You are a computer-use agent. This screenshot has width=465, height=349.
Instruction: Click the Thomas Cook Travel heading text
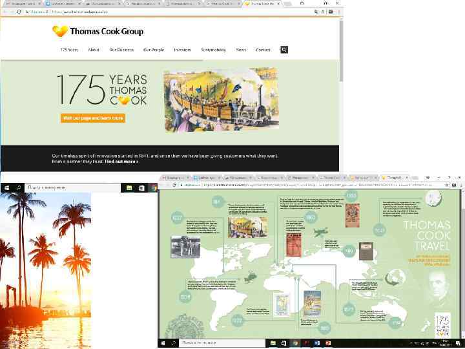(x=427, y=236)
